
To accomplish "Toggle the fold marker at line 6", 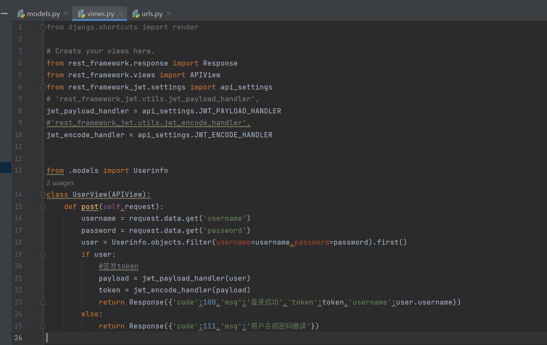I will tap(43, 87).
